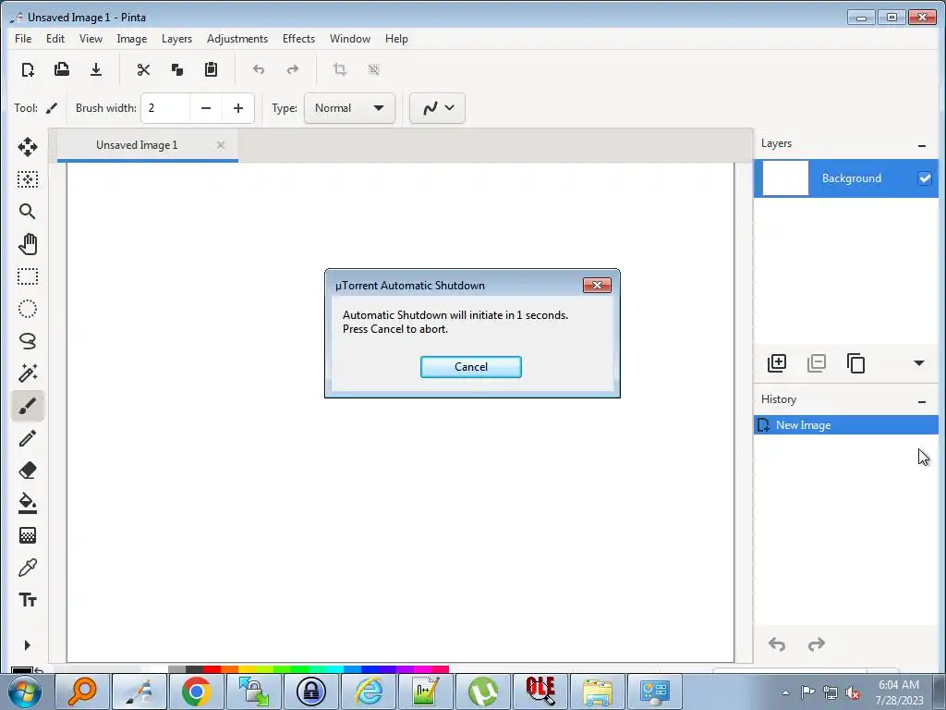The height and width of the screenshot is (710, 946).
Task: Open the Effects menu
Action: tap(298, 39)
